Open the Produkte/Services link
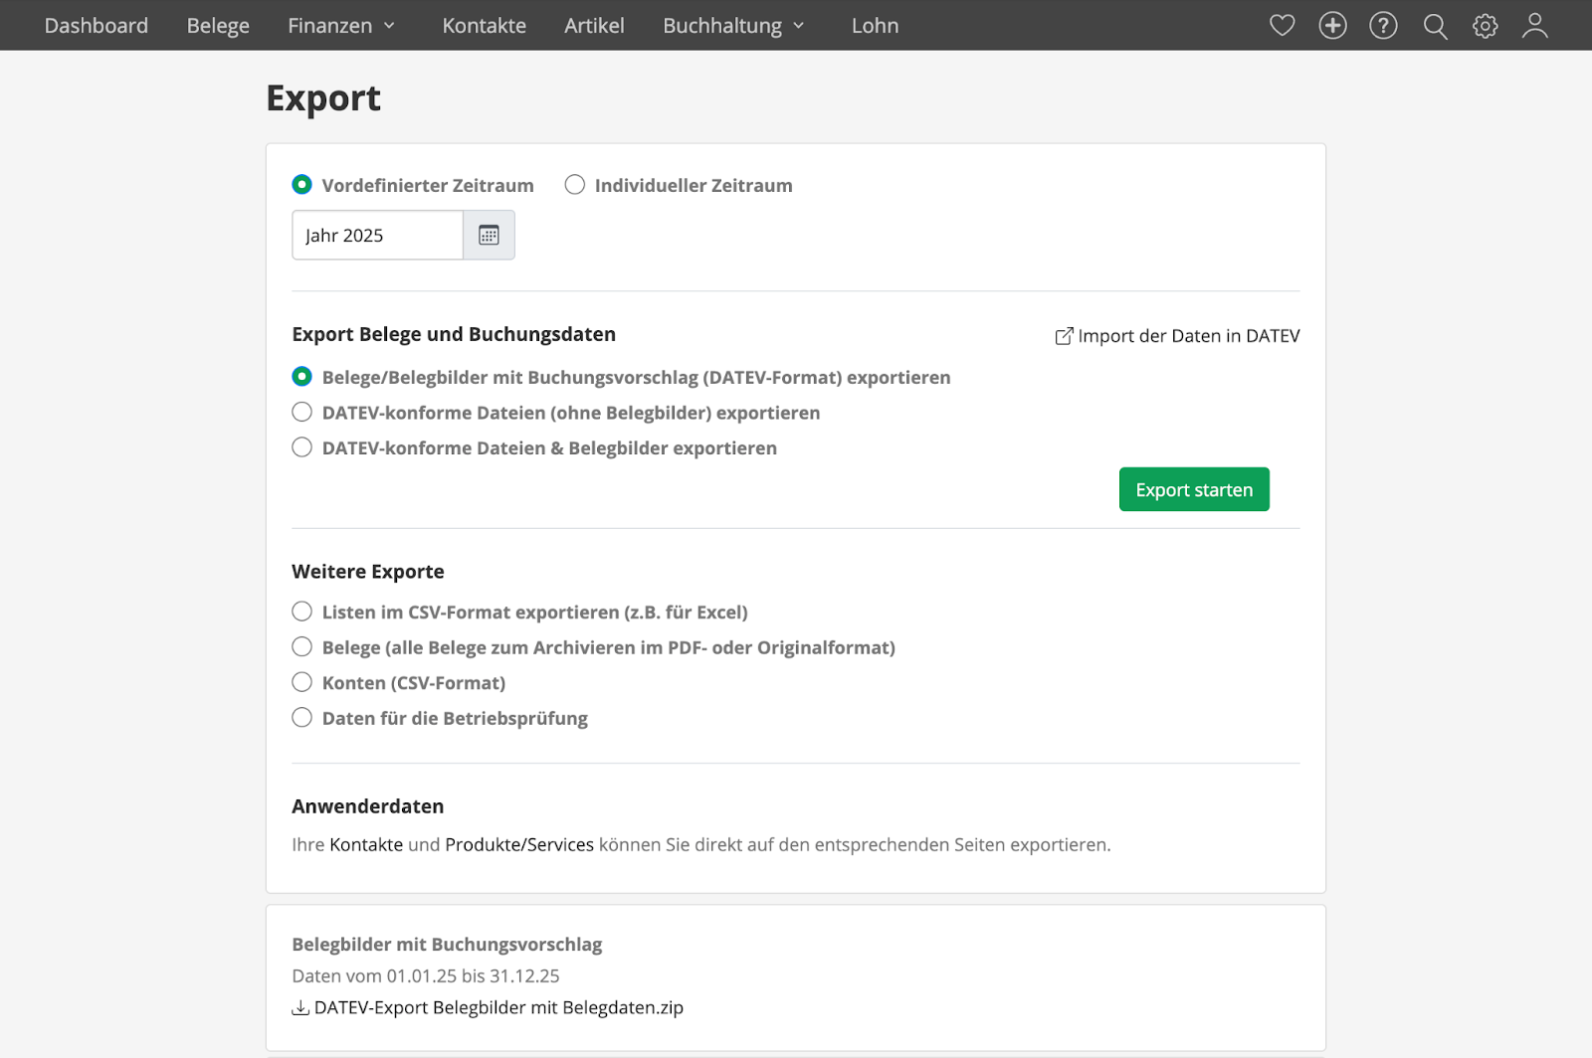The width and height of the screenshot is (1592, 1058). (x=518, y=844)
